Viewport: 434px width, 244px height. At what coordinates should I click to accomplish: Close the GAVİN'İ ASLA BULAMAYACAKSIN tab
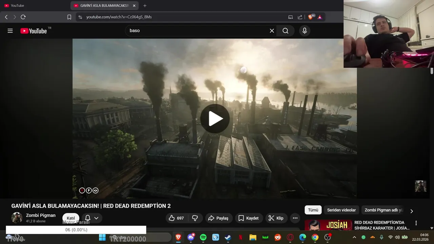click(x=134, y=6)
